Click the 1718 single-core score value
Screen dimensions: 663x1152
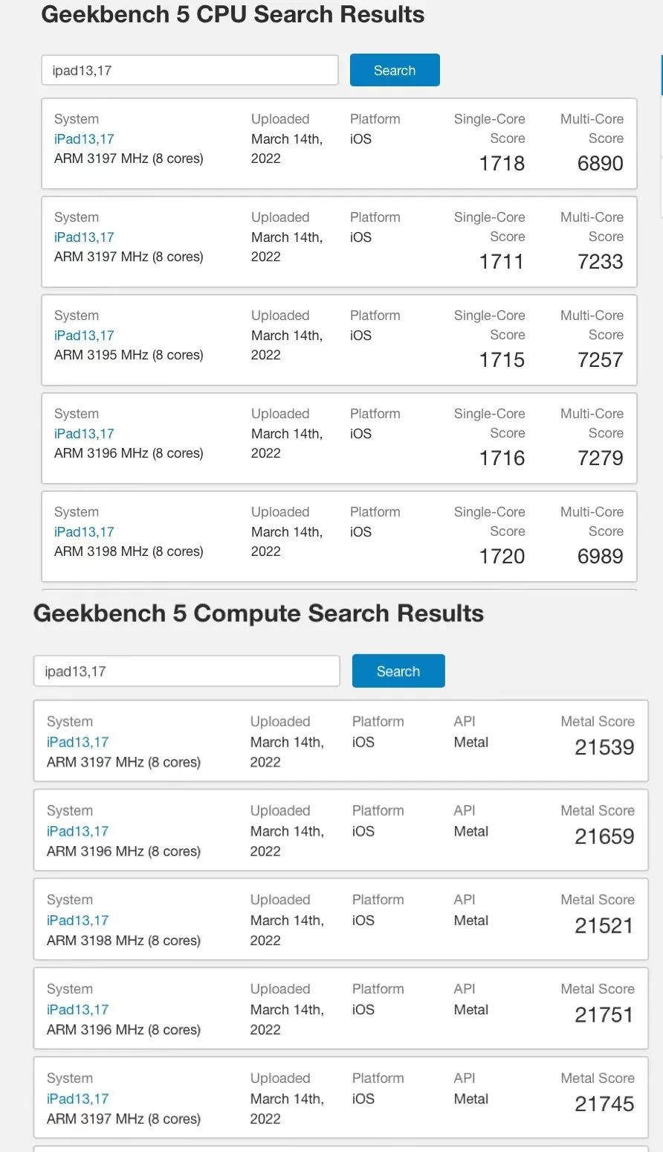click(x=502, y=164)
